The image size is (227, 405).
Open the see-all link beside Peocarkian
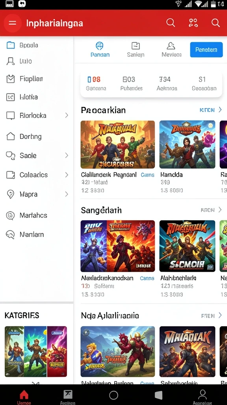210,110
